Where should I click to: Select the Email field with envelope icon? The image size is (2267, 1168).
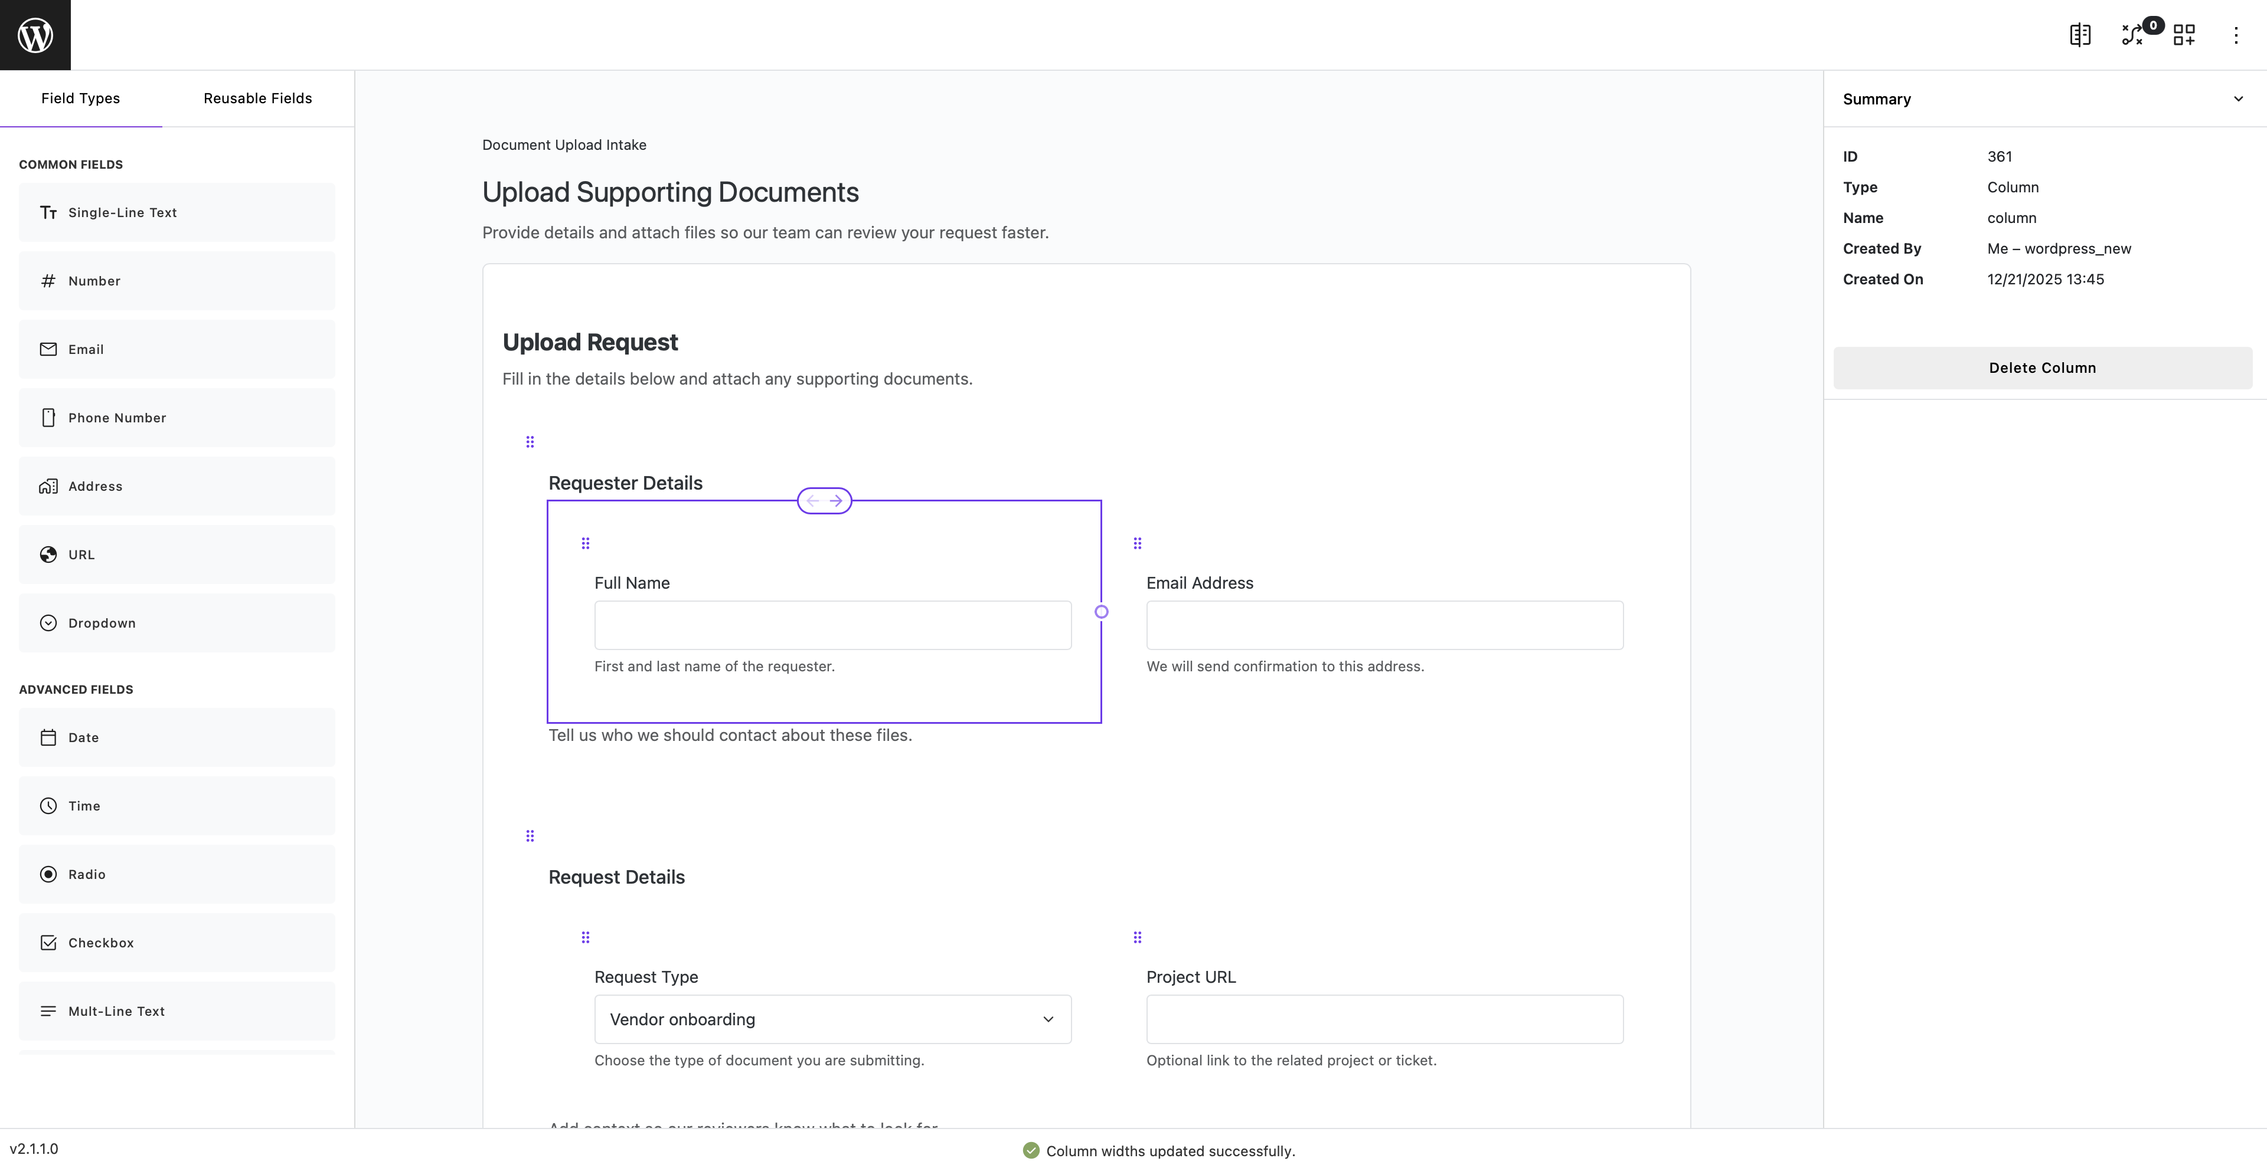coord(176,348)
